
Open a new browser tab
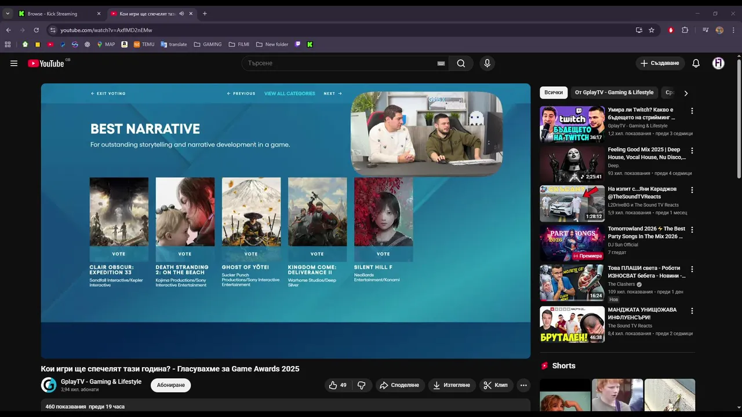click(205, 13)
